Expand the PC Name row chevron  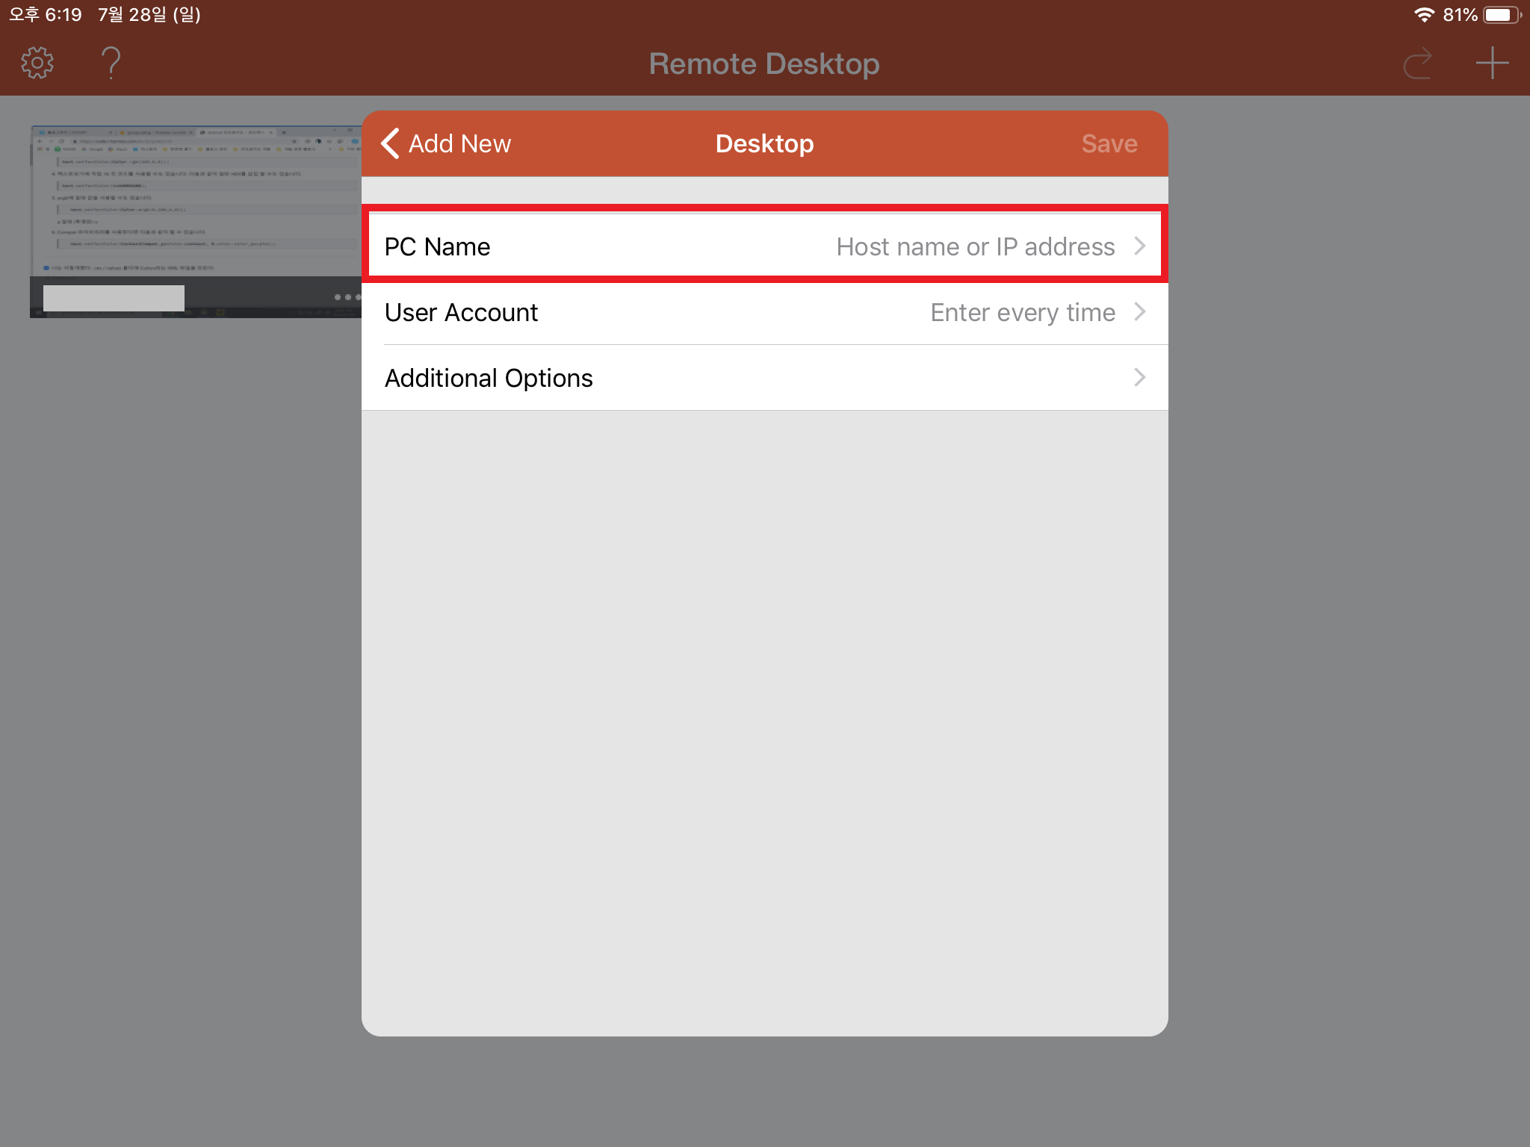point(1139,246)
